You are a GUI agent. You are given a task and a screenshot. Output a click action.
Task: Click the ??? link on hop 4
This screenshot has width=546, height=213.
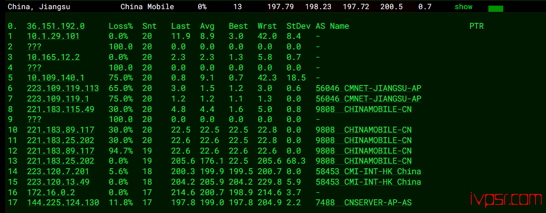click(x=34, y=68)
